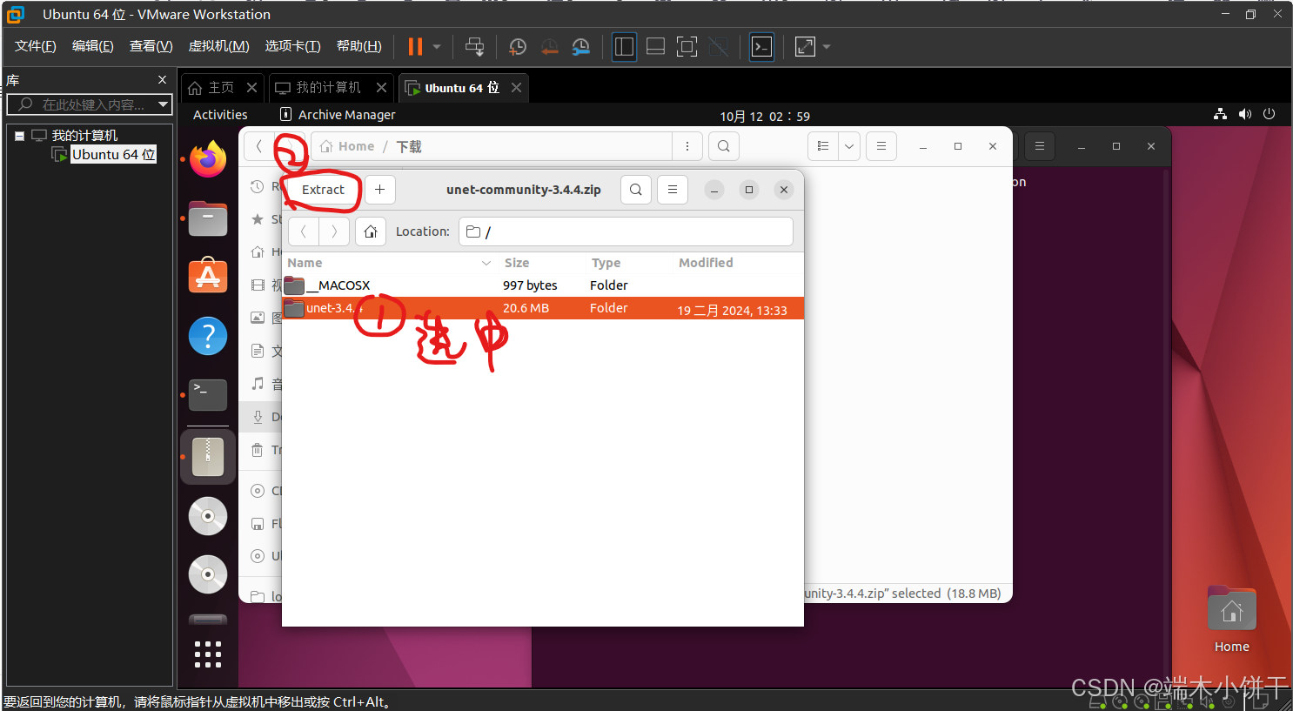Go to archive home location
The width and height of the screenshot is (1293, 711).
tap(371, 231)
